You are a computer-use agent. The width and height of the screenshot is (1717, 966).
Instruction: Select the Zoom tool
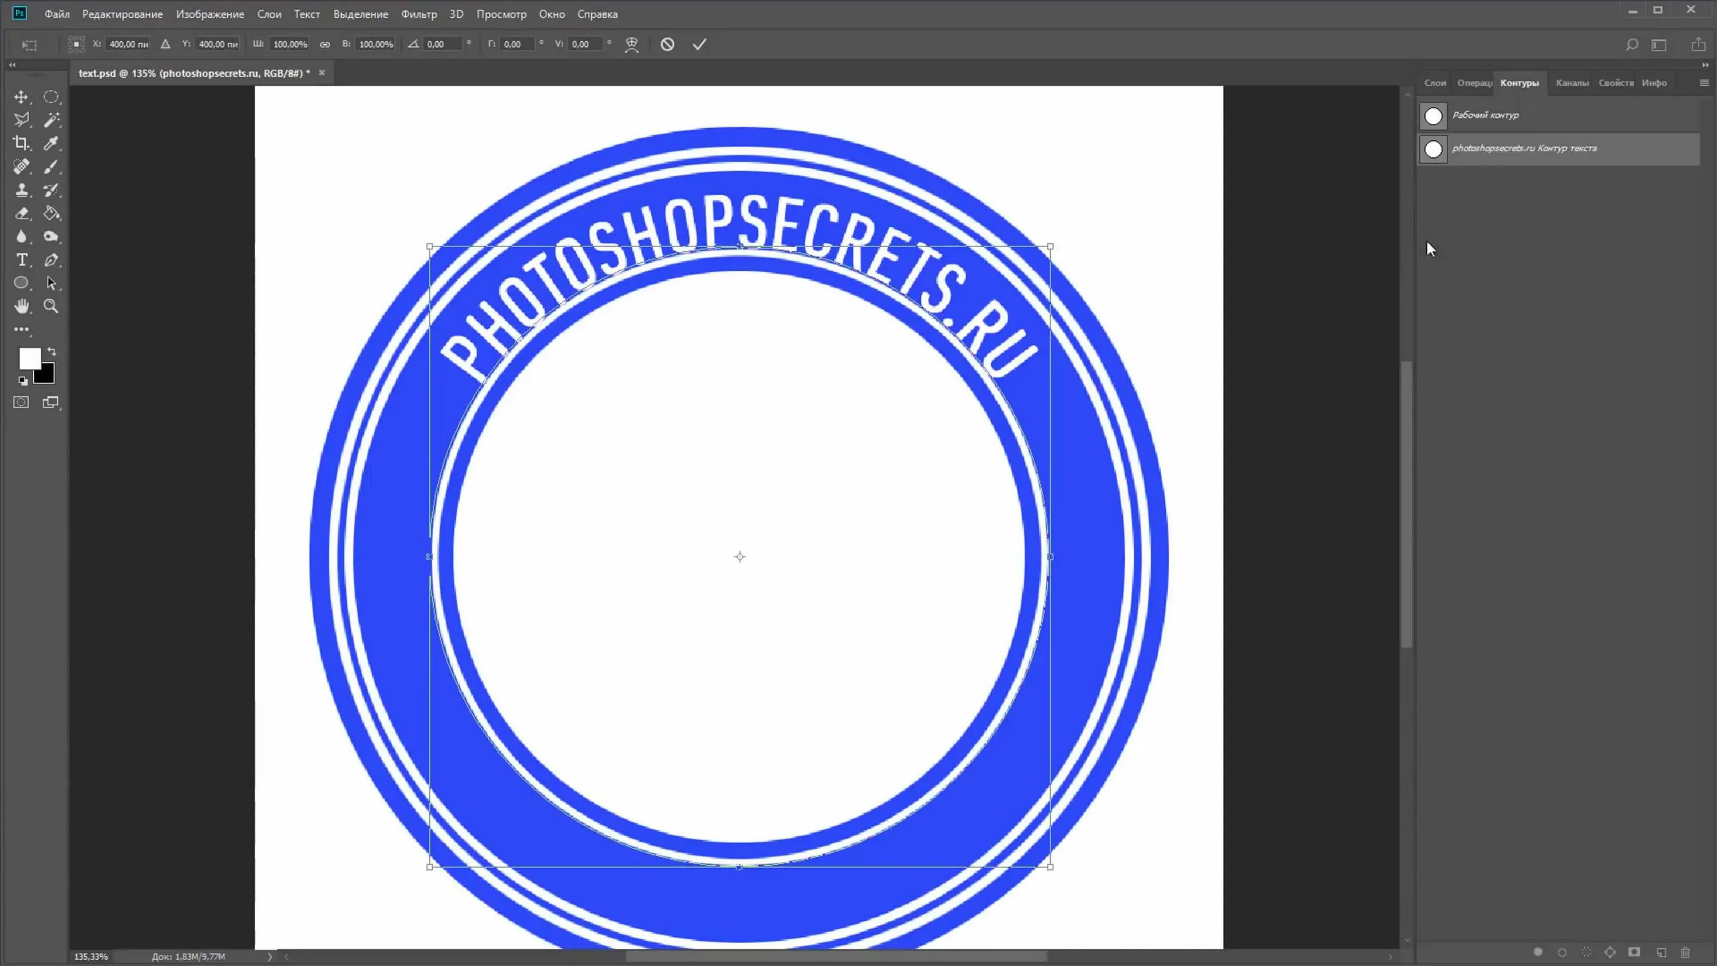[52, 307]
